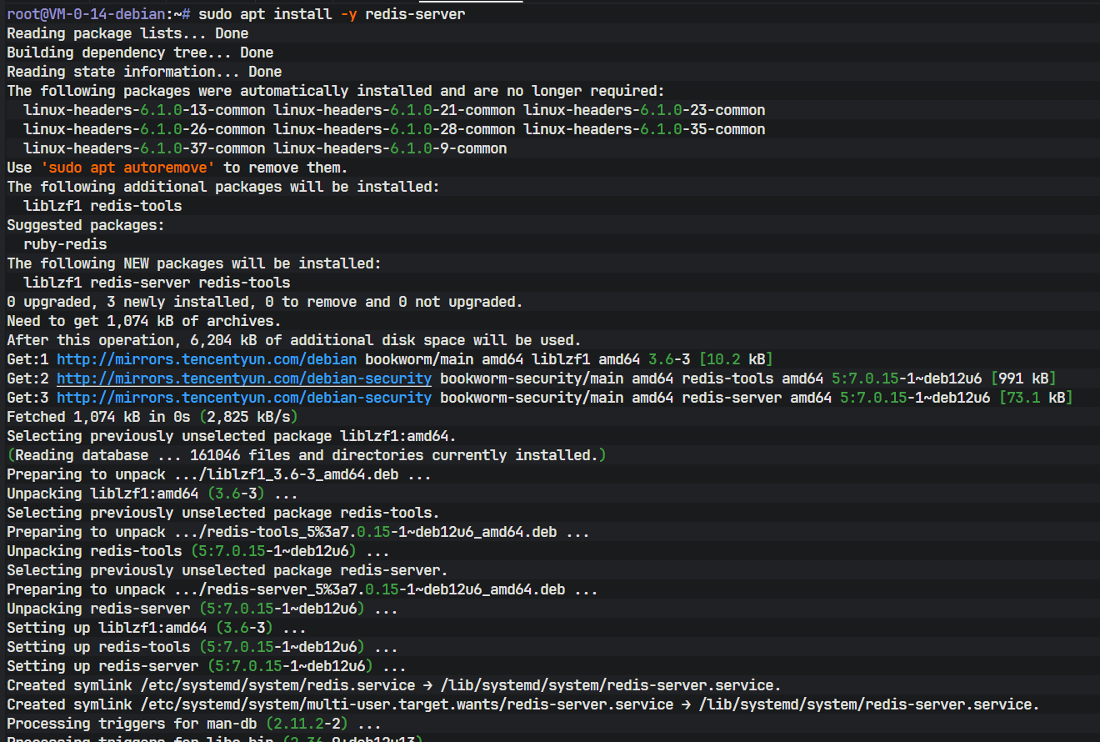Screen dimensions: 1100x742
Task: Click the 'Reading package lists... Done' line
Action: [127, 33]
